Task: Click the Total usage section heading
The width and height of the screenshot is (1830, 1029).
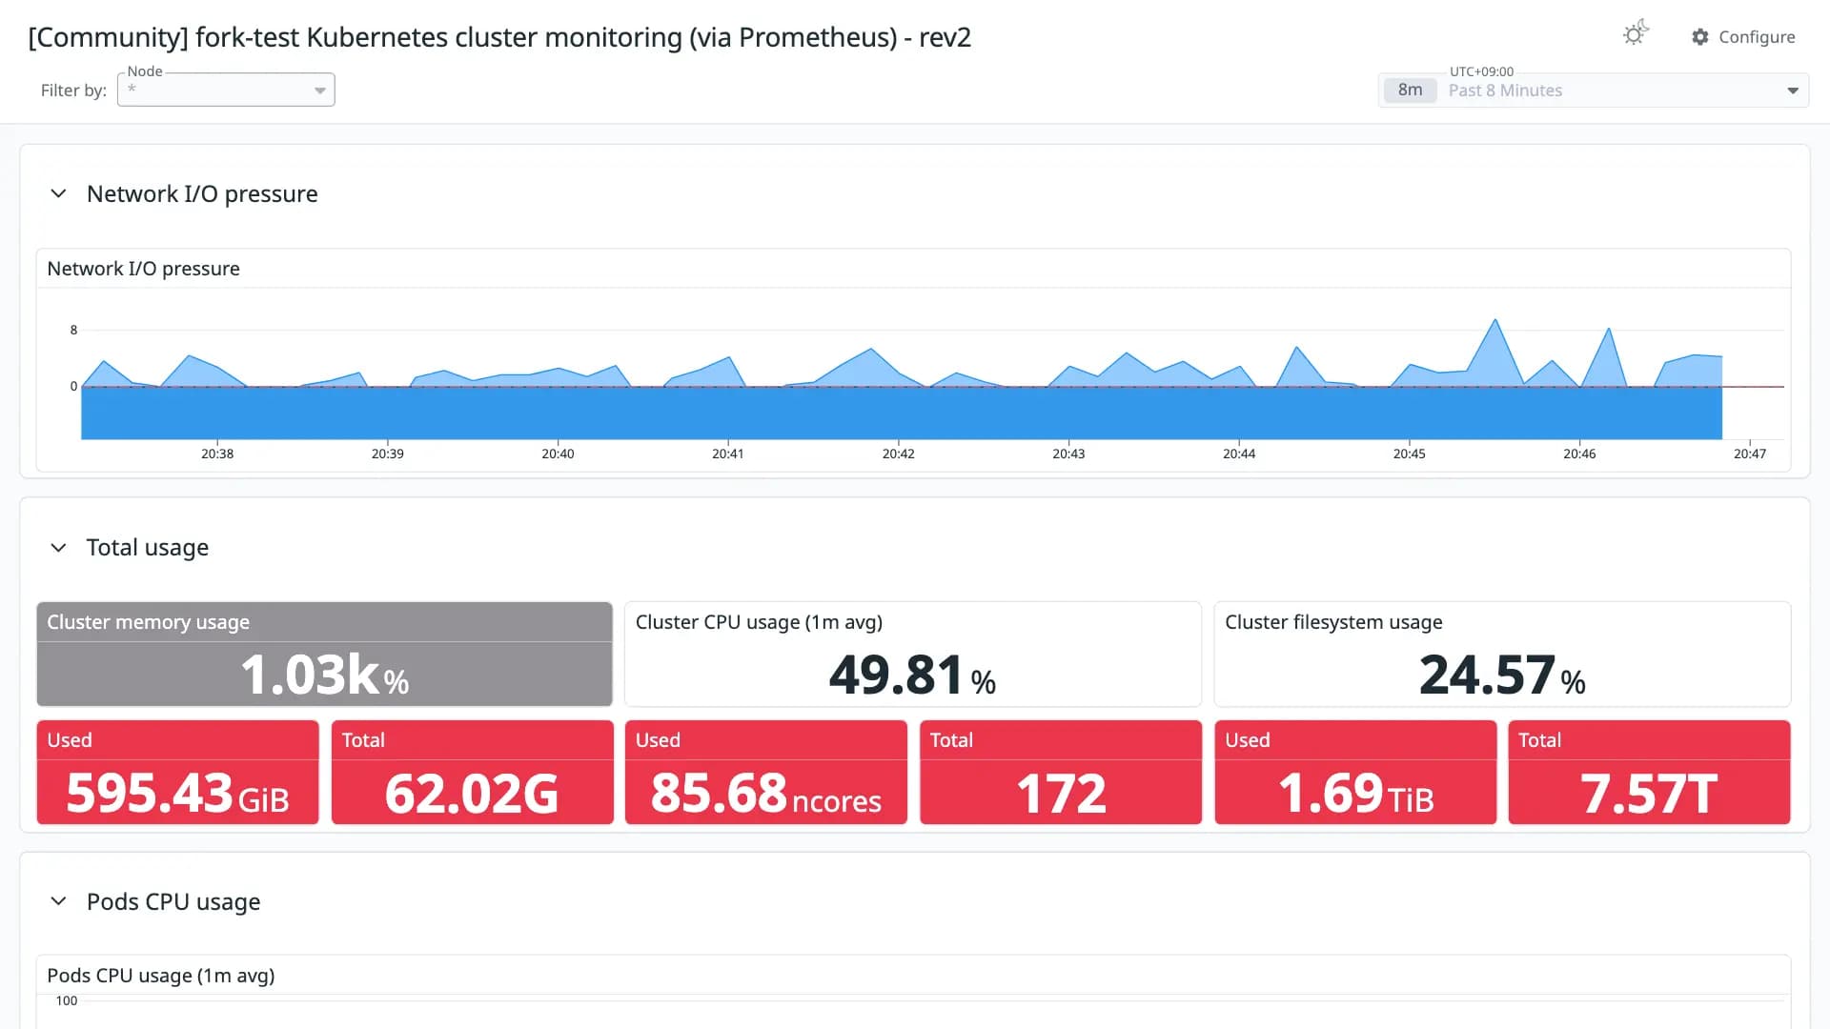Action: click(x=148, y=548)
